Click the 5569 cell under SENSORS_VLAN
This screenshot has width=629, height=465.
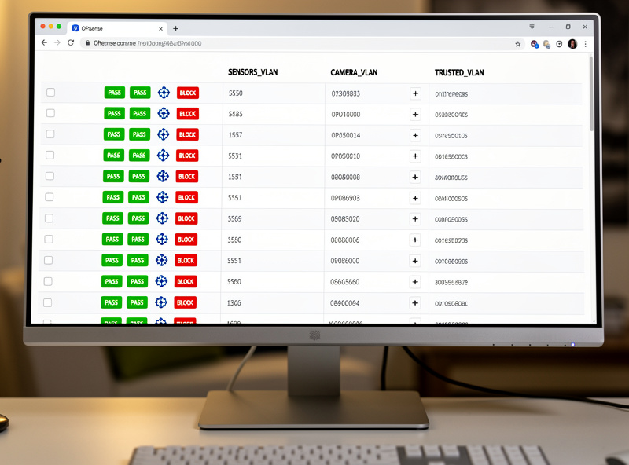[234, 218]
